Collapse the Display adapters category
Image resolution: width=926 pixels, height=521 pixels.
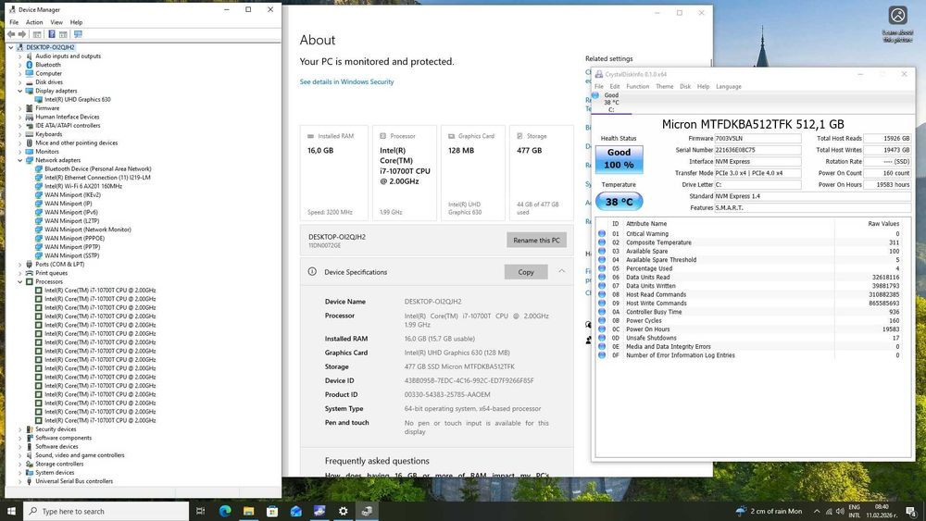click(x=19, y=91)
